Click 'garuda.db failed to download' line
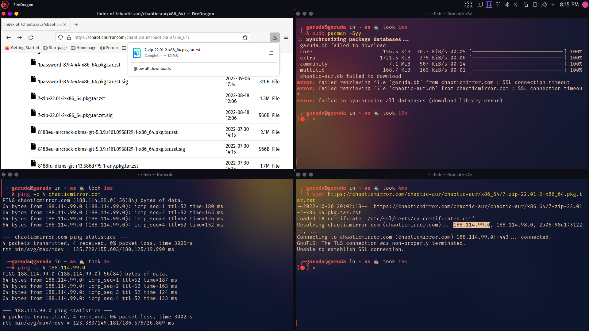 343,46
